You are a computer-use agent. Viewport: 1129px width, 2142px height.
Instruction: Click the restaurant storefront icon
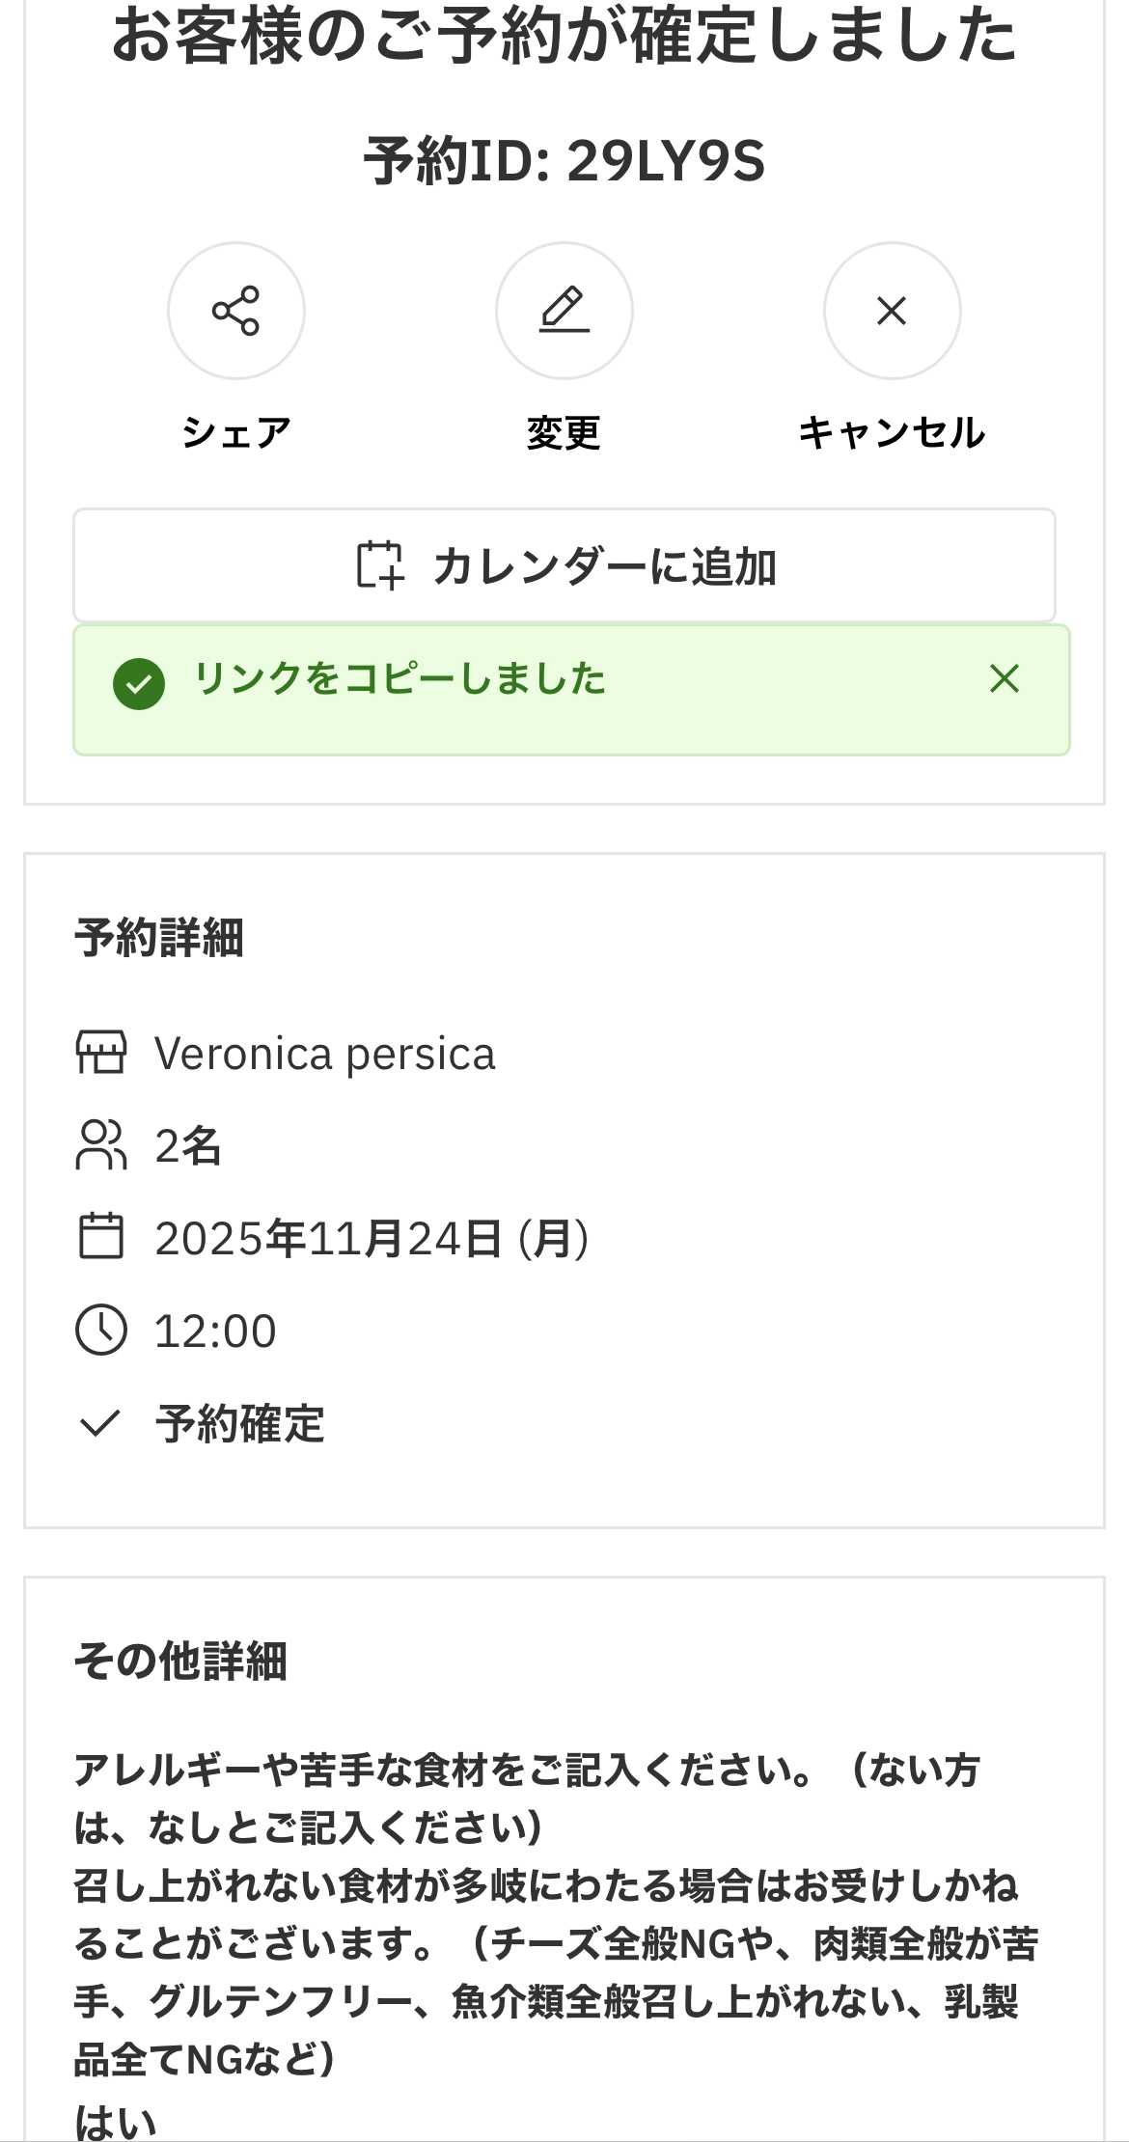(x=101, y=1053)
